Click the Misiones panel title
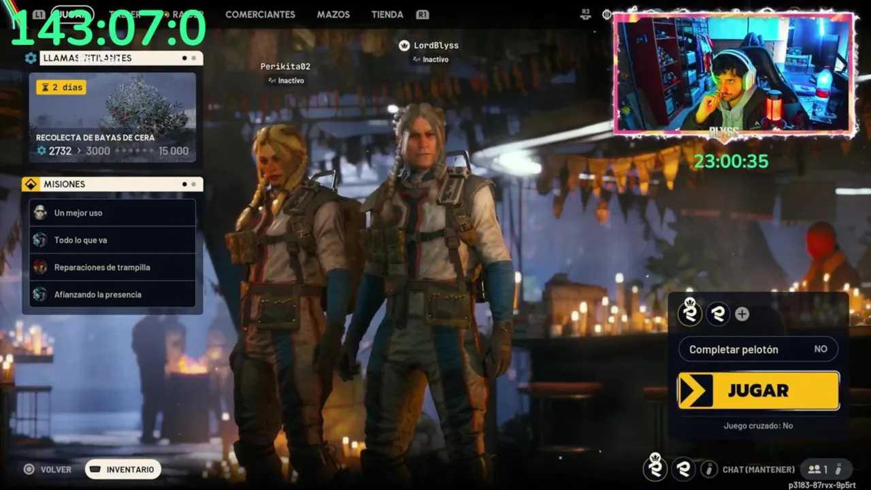This screenshot has height=490, width=871. coord(65,184)
